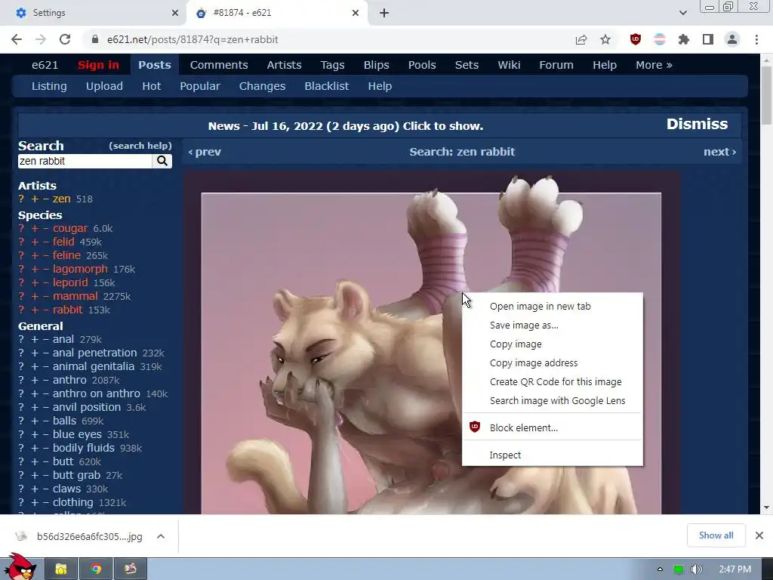Go back using the browser back arrow
This screenshot has width=773, height=580.
(17, 39)
